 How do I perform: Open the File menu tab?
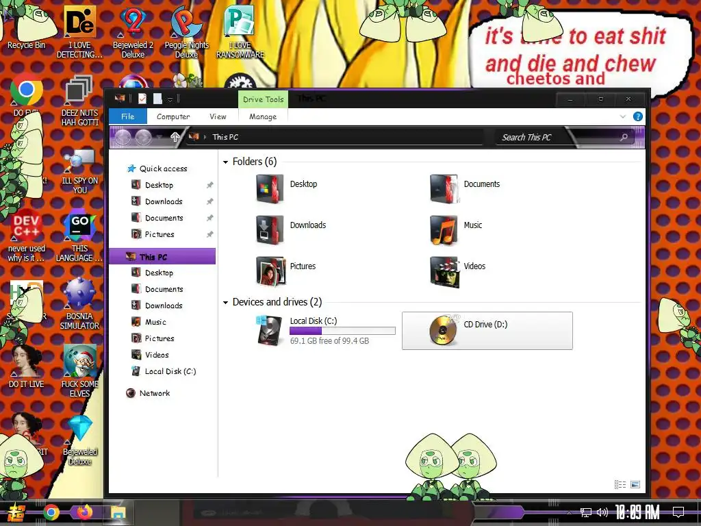click(128, 116)
